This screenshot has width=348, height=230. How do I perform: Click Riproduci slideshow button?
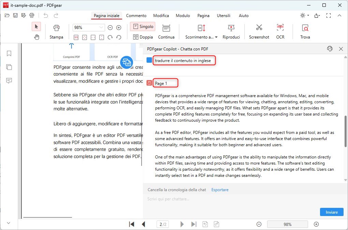(231, 32)
